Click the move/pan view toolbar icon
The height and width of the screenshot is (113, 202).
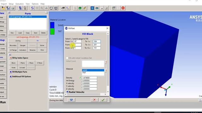point(37,8)
